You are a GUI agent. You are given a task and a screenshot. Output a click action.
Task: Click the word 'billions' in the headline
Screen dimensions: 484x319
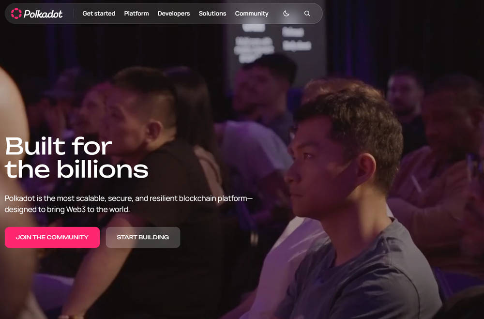tap(103, 168)
